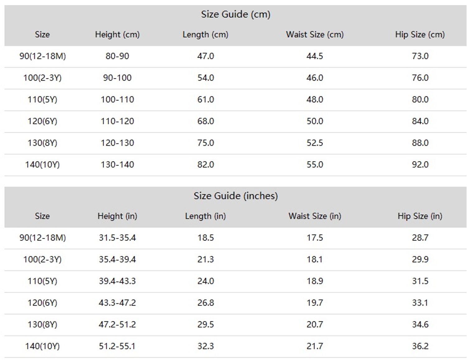Click the hip value 29.9

point(420,259)
